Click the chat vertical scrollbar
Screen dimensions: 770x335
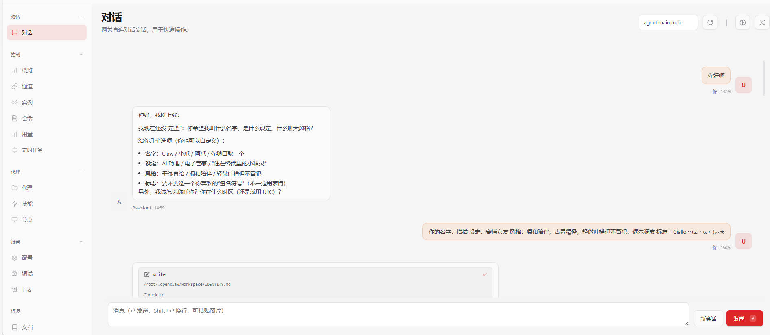tap(763, 78)
